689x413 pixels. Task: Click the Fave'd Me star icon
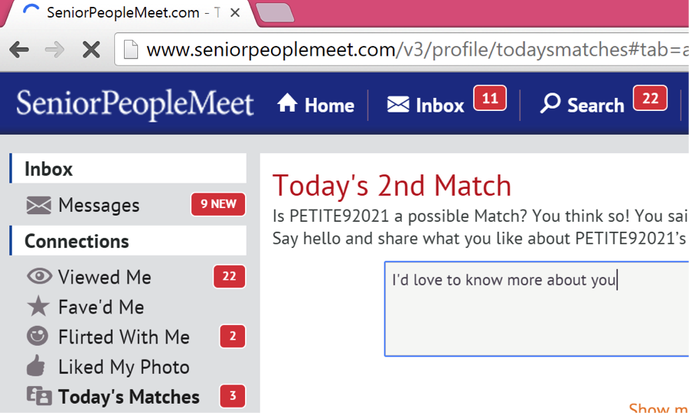click(38, 306)
